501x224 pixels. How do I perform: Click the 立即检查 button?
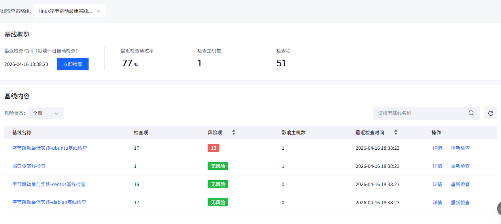[73, 64]
